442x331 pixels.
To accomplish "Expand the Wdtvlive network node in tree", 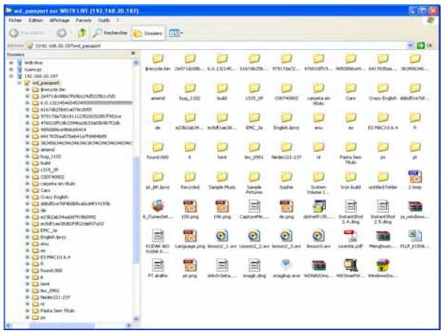I will pos(12,62).
